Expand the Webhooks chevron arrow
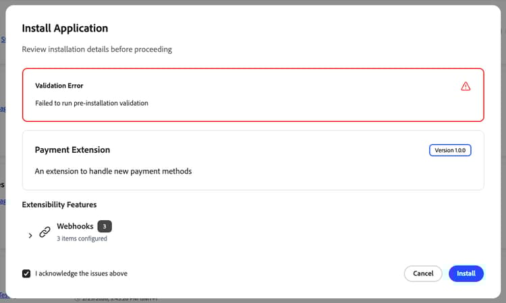The image size is (506, 303). pyautogui.click(x=30, y=235)
